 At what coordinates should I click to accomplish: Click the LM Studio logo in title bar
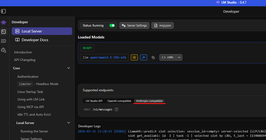pyautogui.click(x=218, y=2)
